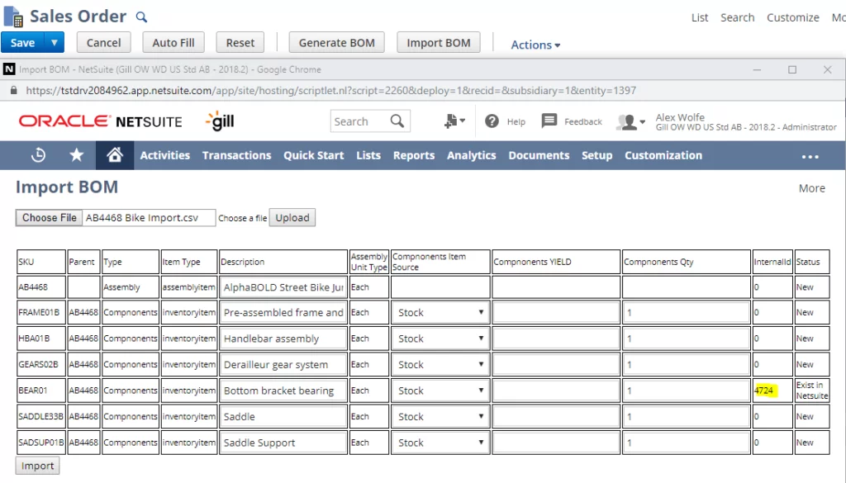The width and height of the screenshot is (846, 483).
Task: Click the Save button
Action: (x=22, y=43)
